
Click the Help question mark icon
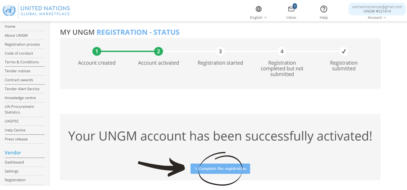324,9
